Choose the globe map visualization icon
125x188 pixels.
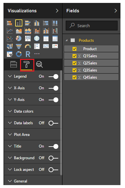coord(37,39)
